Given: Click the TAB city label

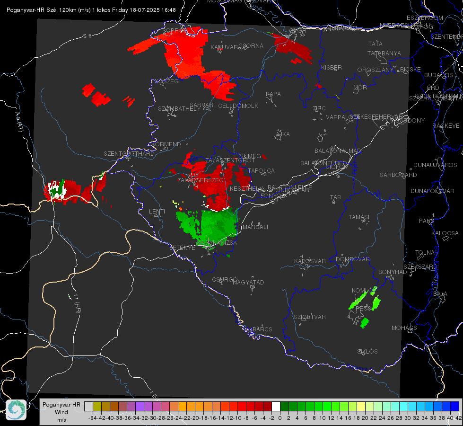Looking at the screenshot, I should (335, 197).
